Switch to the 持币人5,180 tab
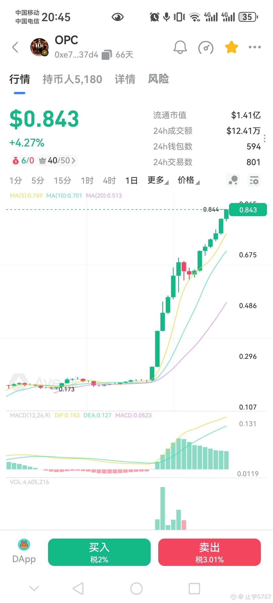The width and height of the screenshot is (273, 603). (72, 79)
